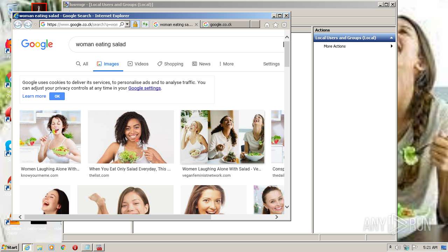Screen dimensions: 448x252
Task: Open Google search Settings
Action: pyautogui.click(x=271, y=64)
